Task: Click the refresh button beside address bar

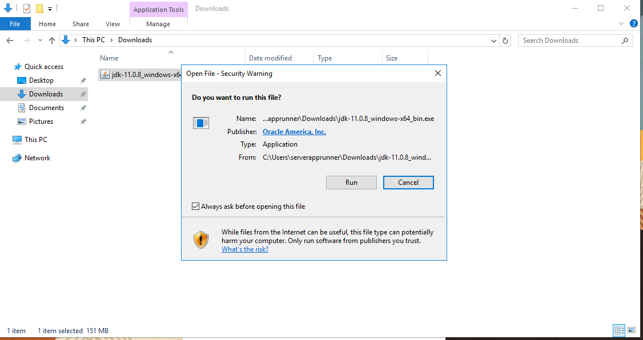Action: (x=505, y=40)
